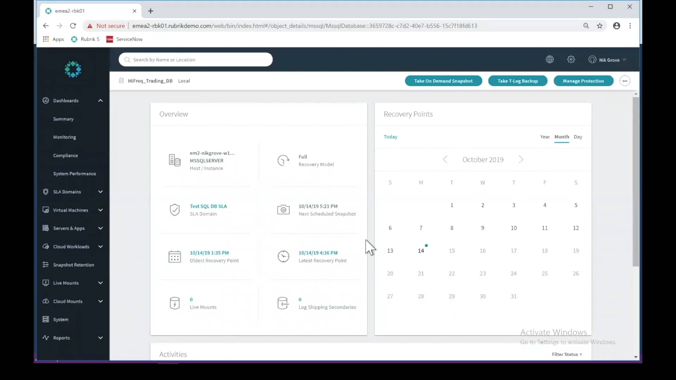This screenshot has height=380, width=676.
Task: Open the Compliance dashboard entry
Action: (x=65, y=156)
